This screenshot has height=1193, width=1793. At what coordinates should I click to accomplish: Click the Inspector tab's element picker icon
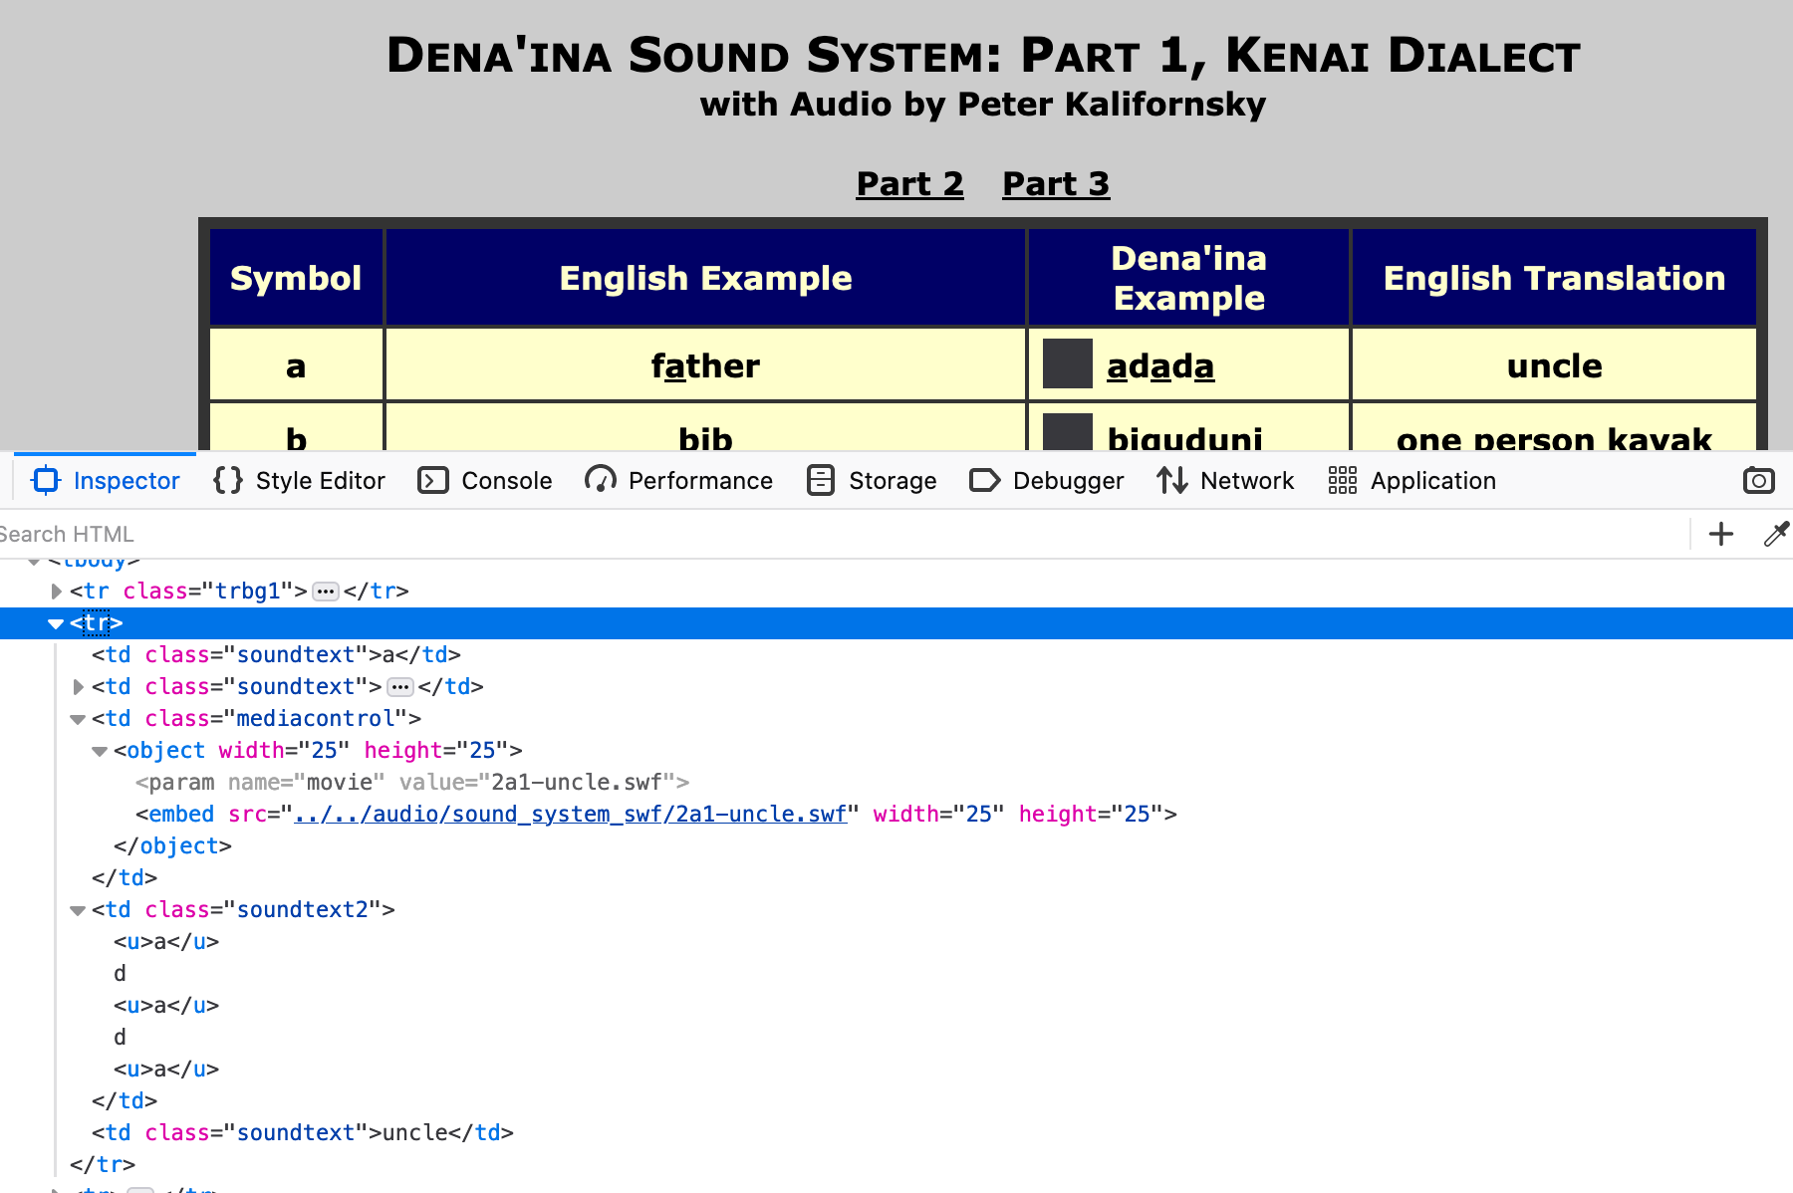tap(46, 481)
